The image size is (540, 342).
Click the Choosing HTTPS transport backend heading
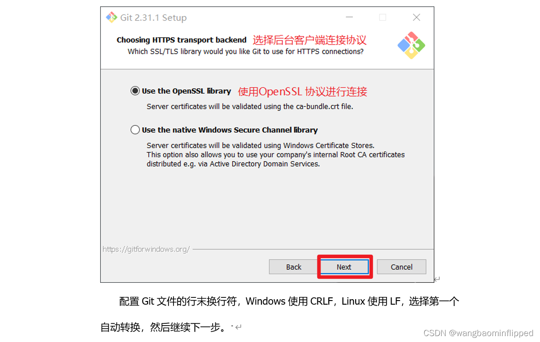tap(182, 40)
